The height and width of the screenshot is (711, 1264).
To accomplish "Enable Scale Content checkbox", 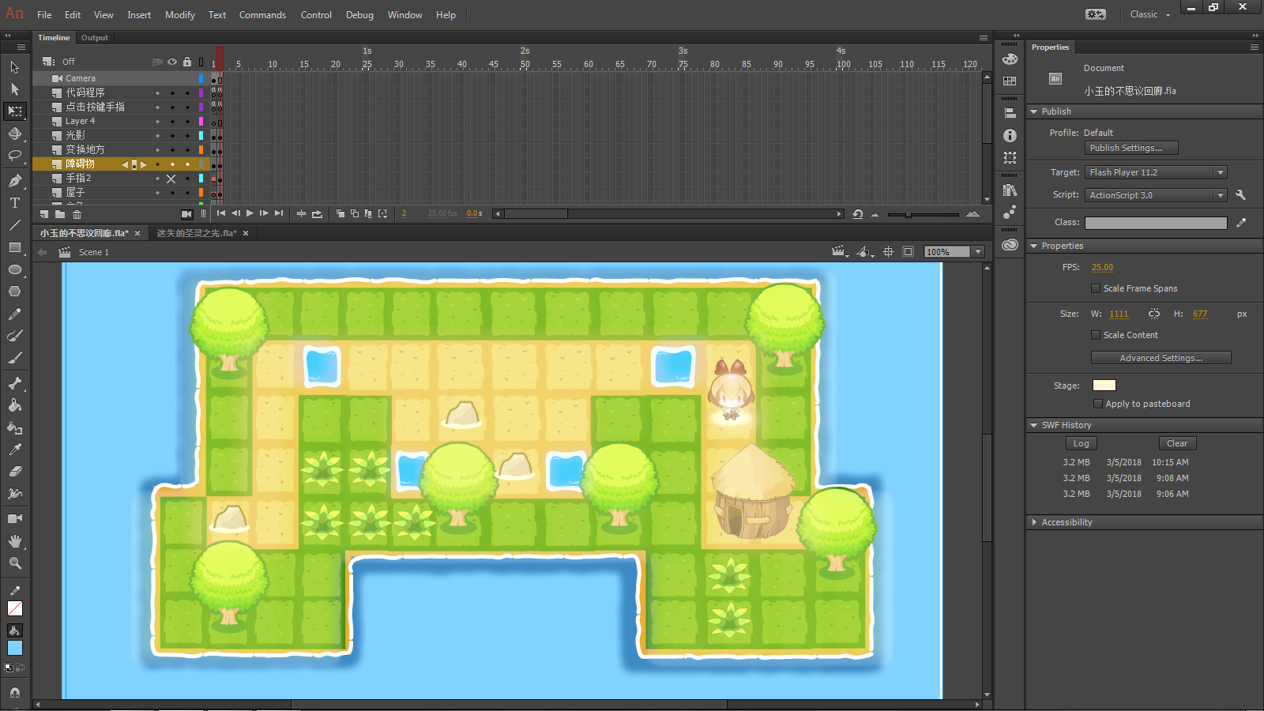I will coord(1096,335).
